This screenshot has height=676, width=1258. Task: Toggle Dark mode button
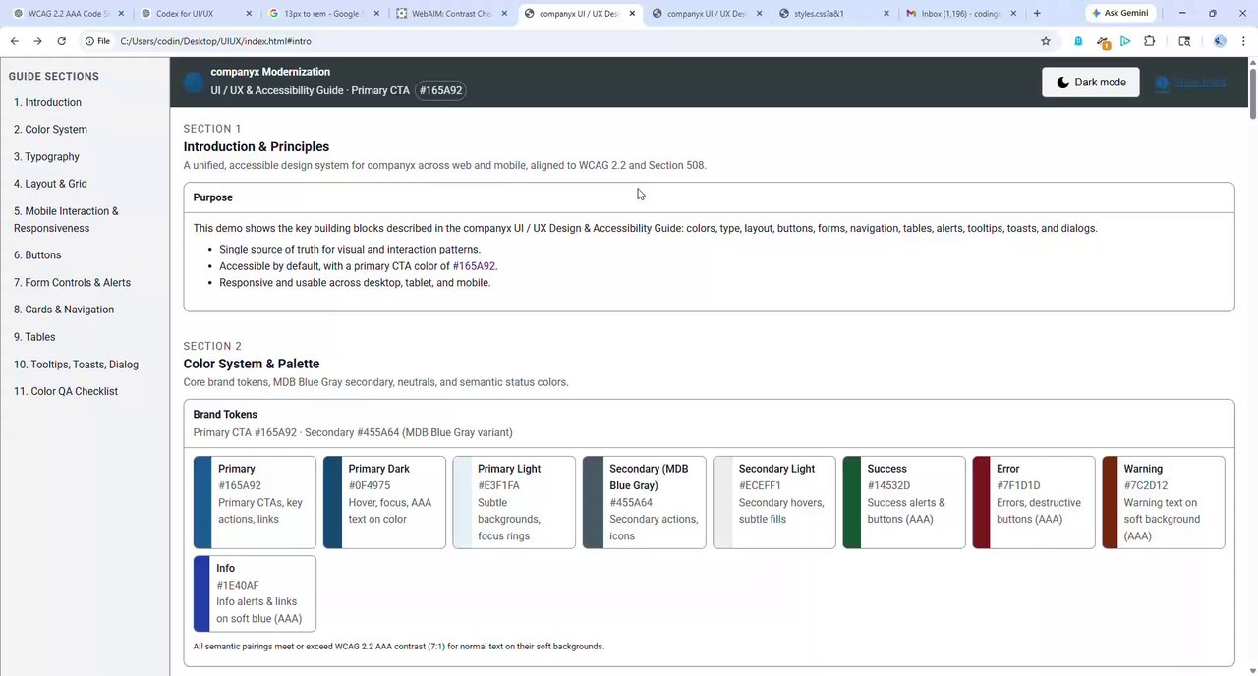(x=1091, y=83)
